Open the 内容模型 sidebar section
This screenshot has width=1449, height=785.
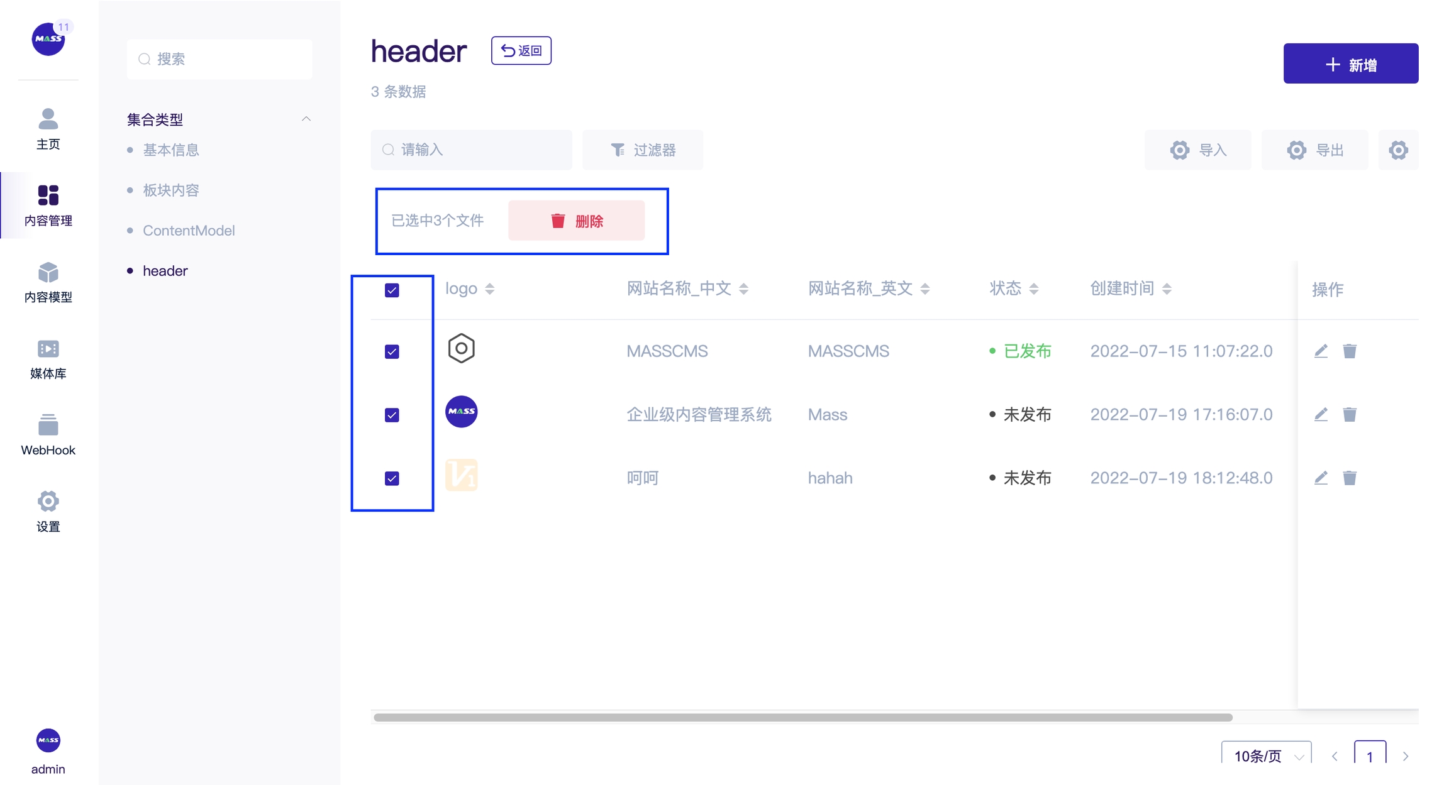(48, 282)
